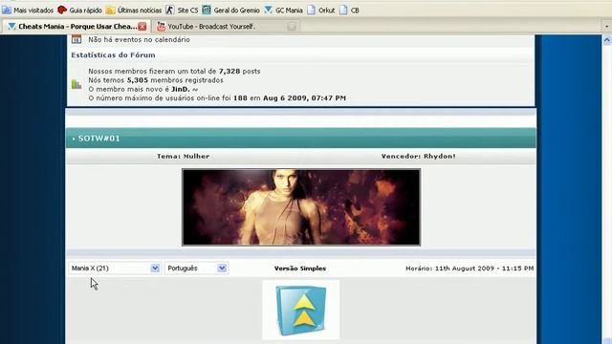Click Não há eventos no calendário text
Image resolution: width=612 pixels, height=344 pixels.
pos(139,40)
